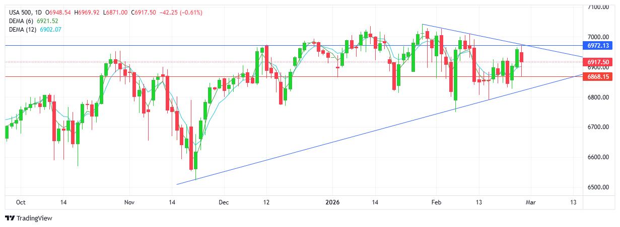This screenshot has height=227, width=620.
Task: Click the Nov label on time axis
Action: (129, 202)
